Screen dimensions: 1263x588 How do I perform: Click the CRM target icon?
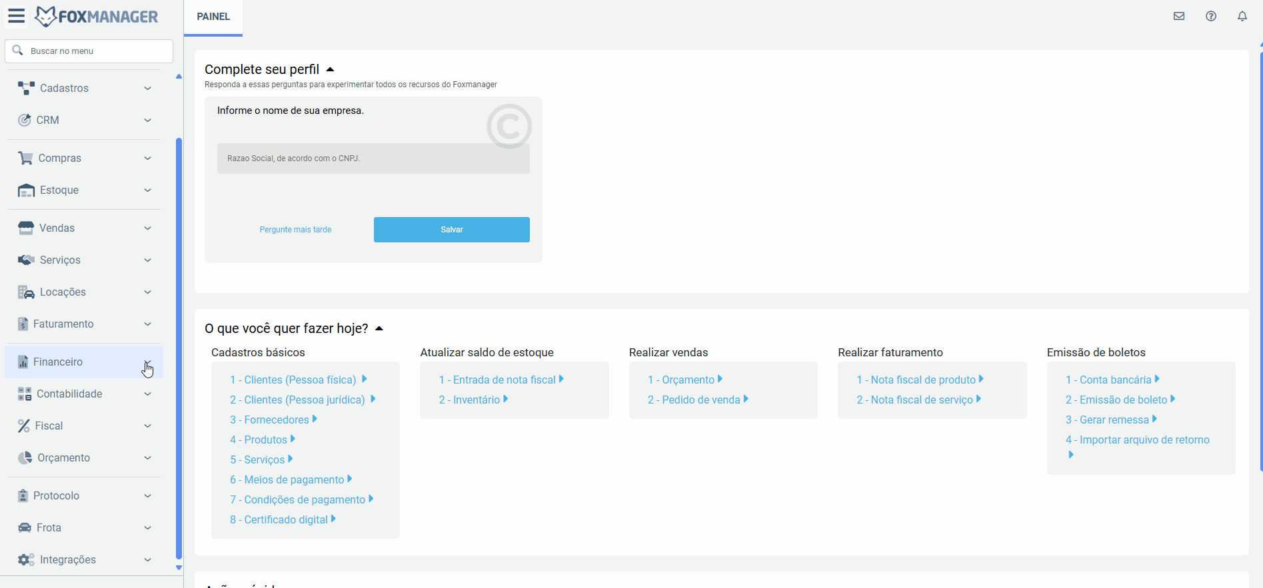pos(25,120)
